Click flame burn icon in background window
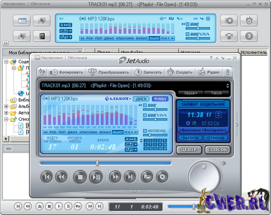 249,21
